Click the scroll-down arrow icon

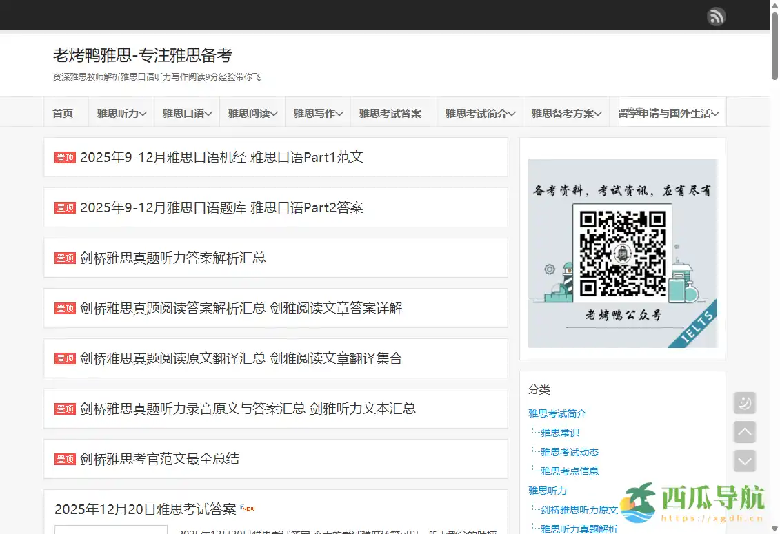pos(744,460)
